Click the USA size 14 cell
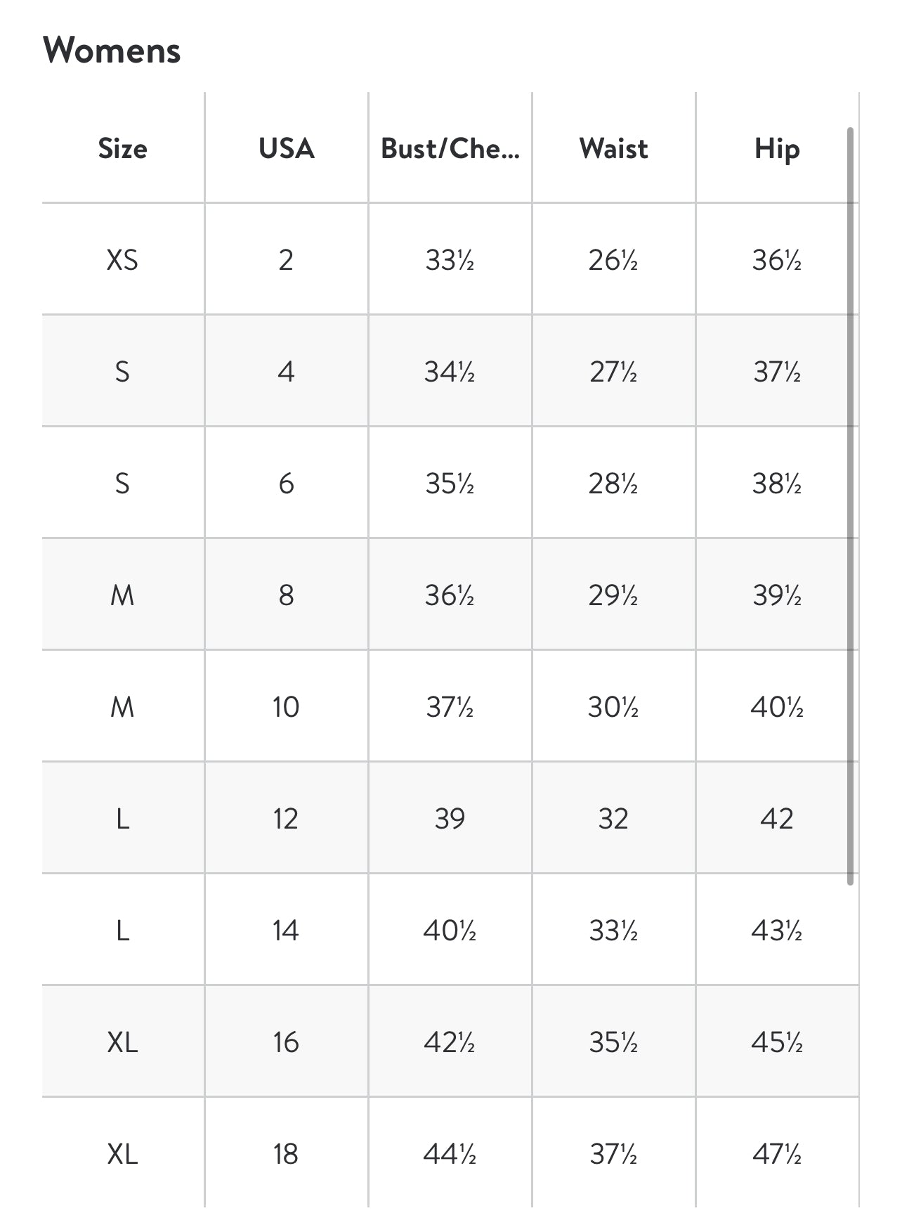The image size is (902, 1225). (286, 930)
